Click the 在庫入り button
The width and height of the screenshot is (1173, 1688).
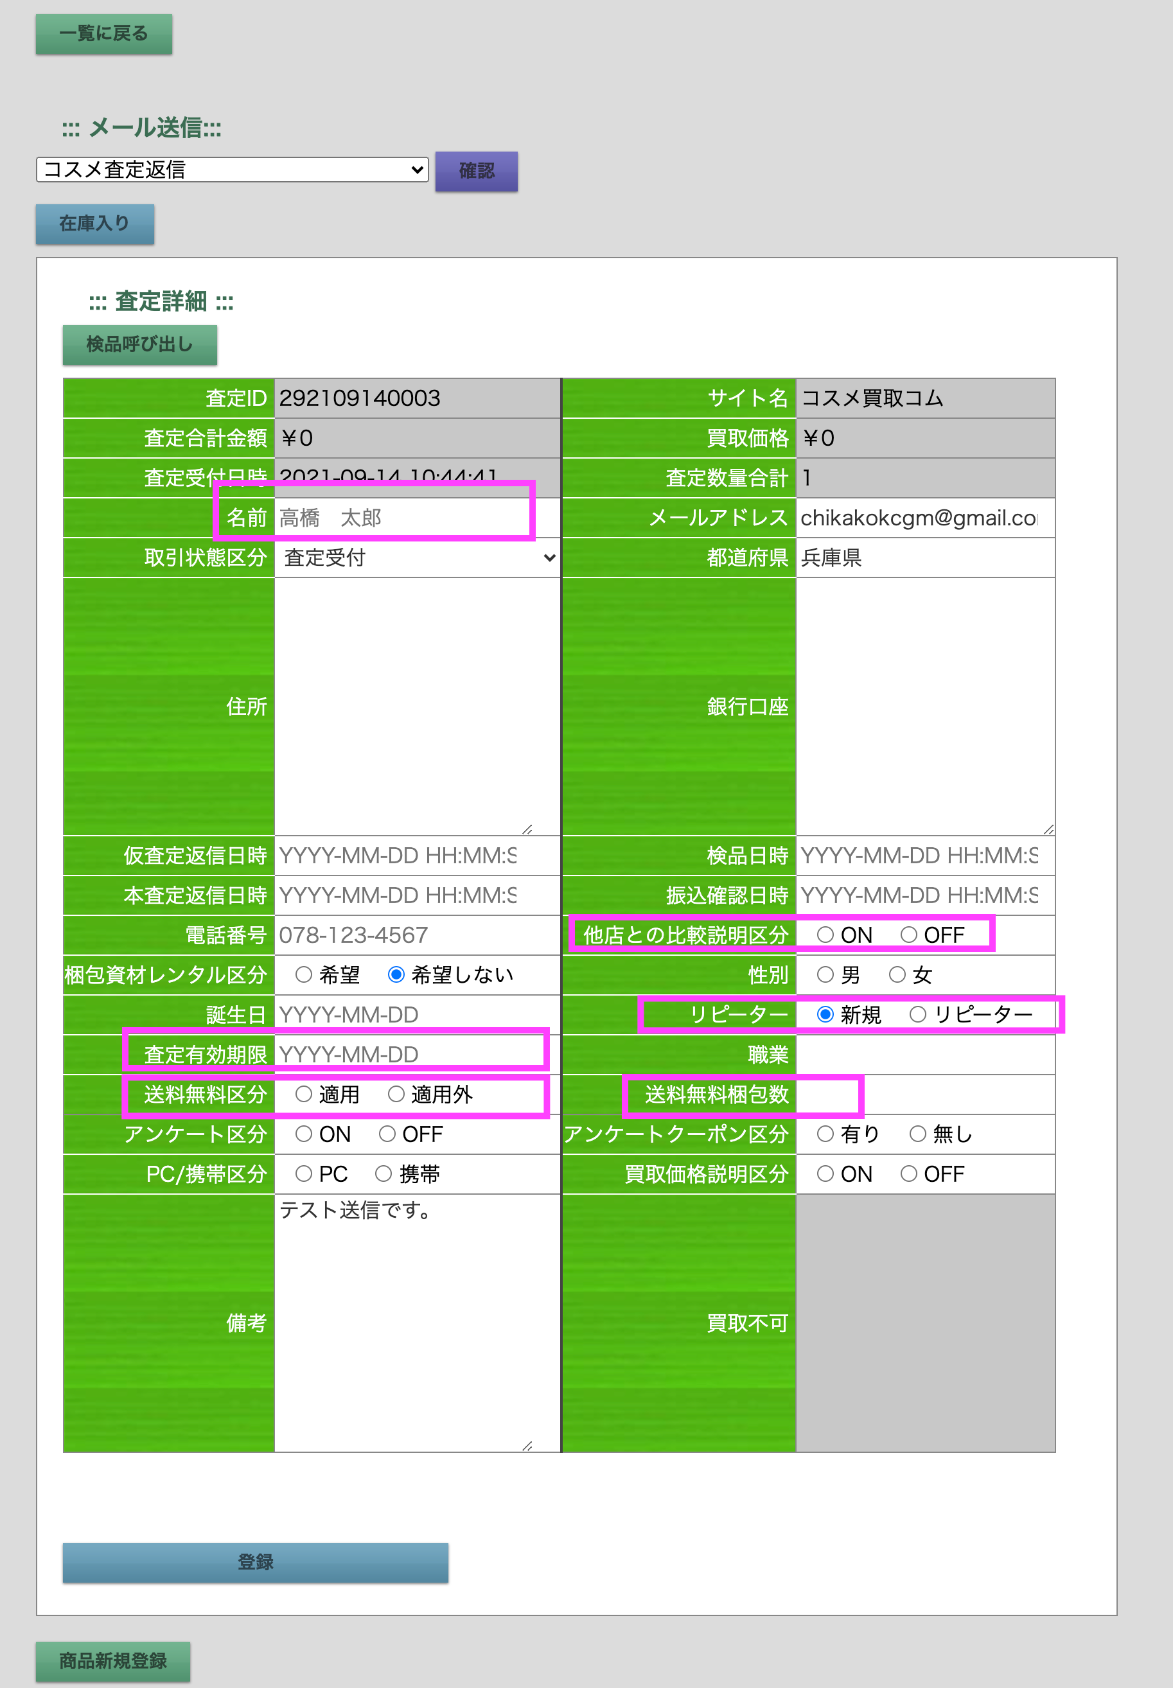(x=95, y=224)
